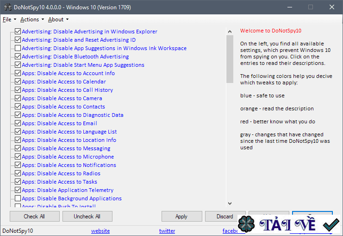Select 'Disable Application Telemetry' entry text
The width and height of the screenshot is (343, 236).
[68, 190]
